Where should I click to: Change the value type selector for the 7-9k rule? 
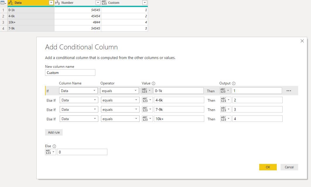click(x=147, y=109)
